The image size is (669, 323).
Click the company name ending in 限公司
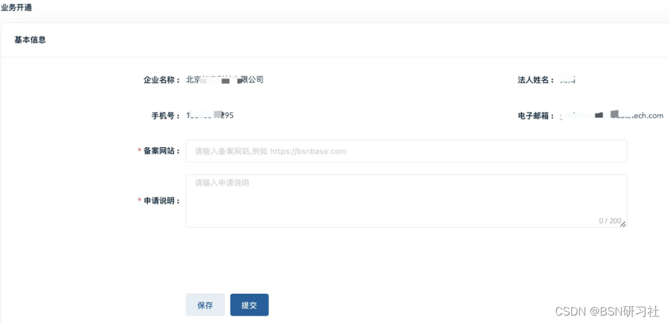pos(225,79)
